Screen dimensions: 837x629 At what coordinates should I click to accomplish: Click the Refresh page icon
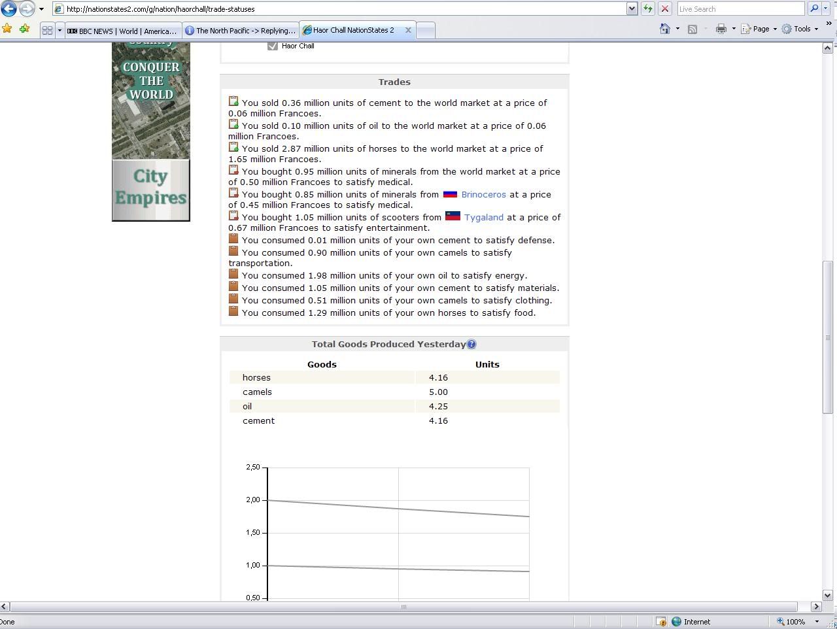[647, 9]
